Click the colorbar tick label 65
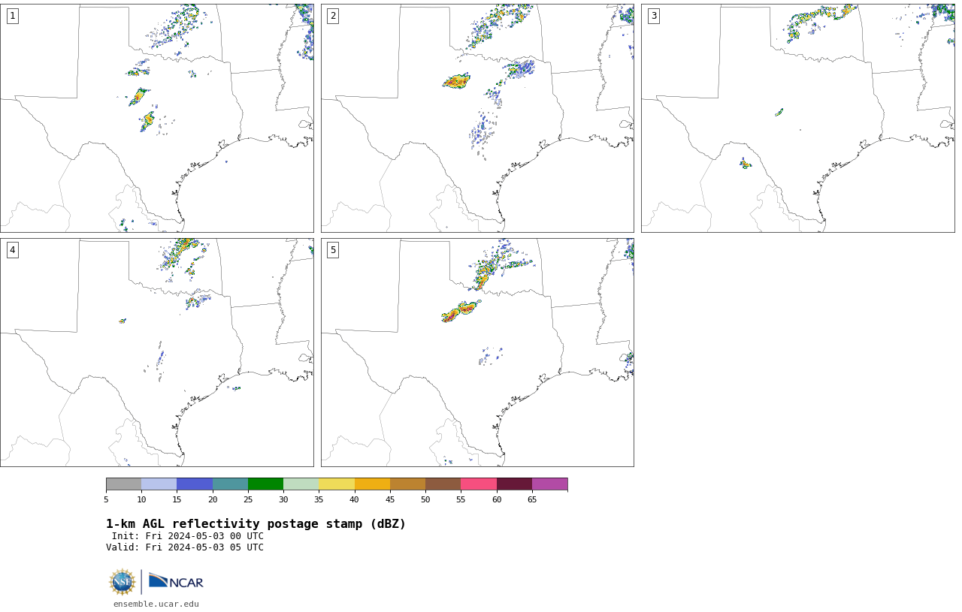The width and height of the screenshot is (962, 612). (x=532, y=499)
